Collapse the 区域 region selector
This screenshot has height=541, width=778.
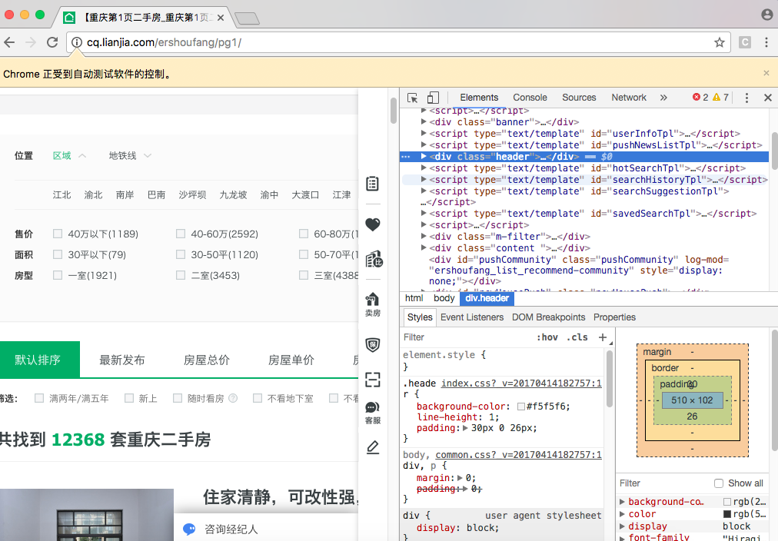[69, 156]
